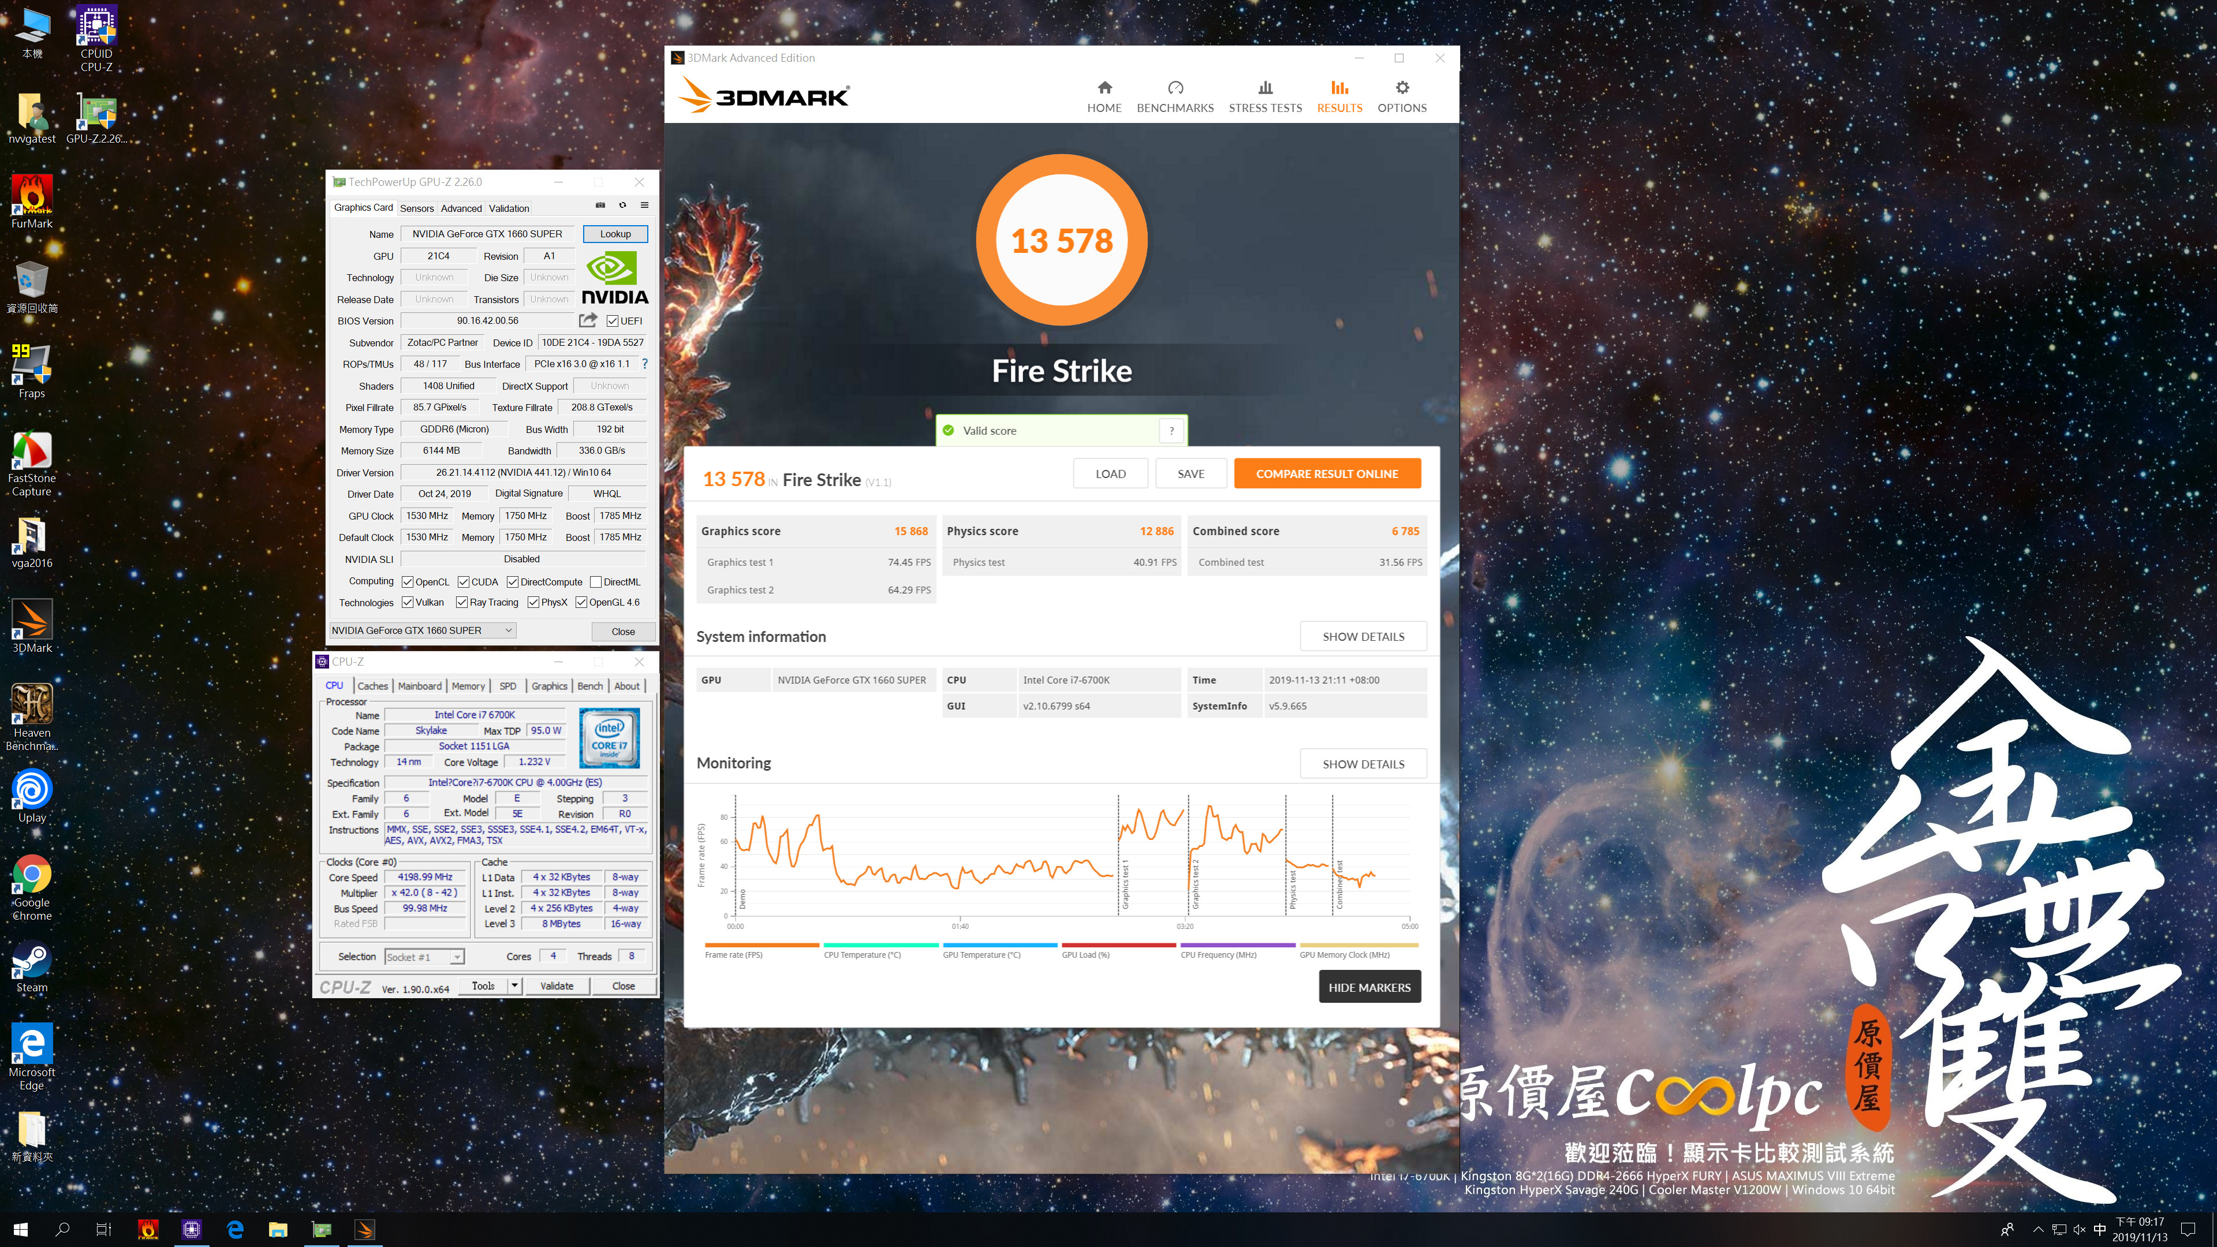Open Windows Start menu
The width and height of the screenshot is (2217, 1247).
[x=21, y=1230]
